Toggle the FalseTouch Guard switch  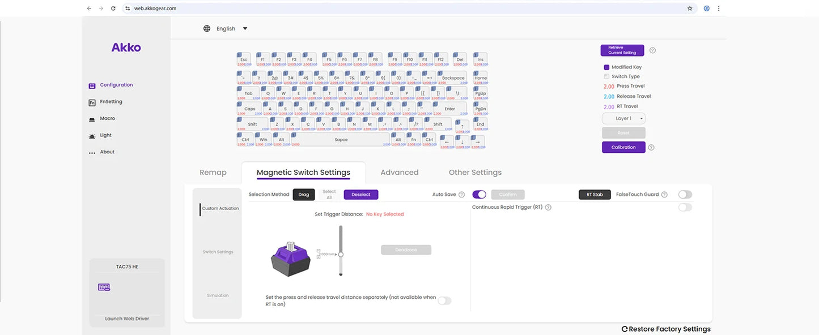[685, 194]
